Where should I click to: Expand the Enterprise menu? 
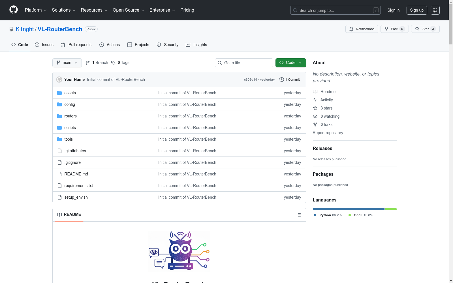pyautogui.click(x=162, y=10)
